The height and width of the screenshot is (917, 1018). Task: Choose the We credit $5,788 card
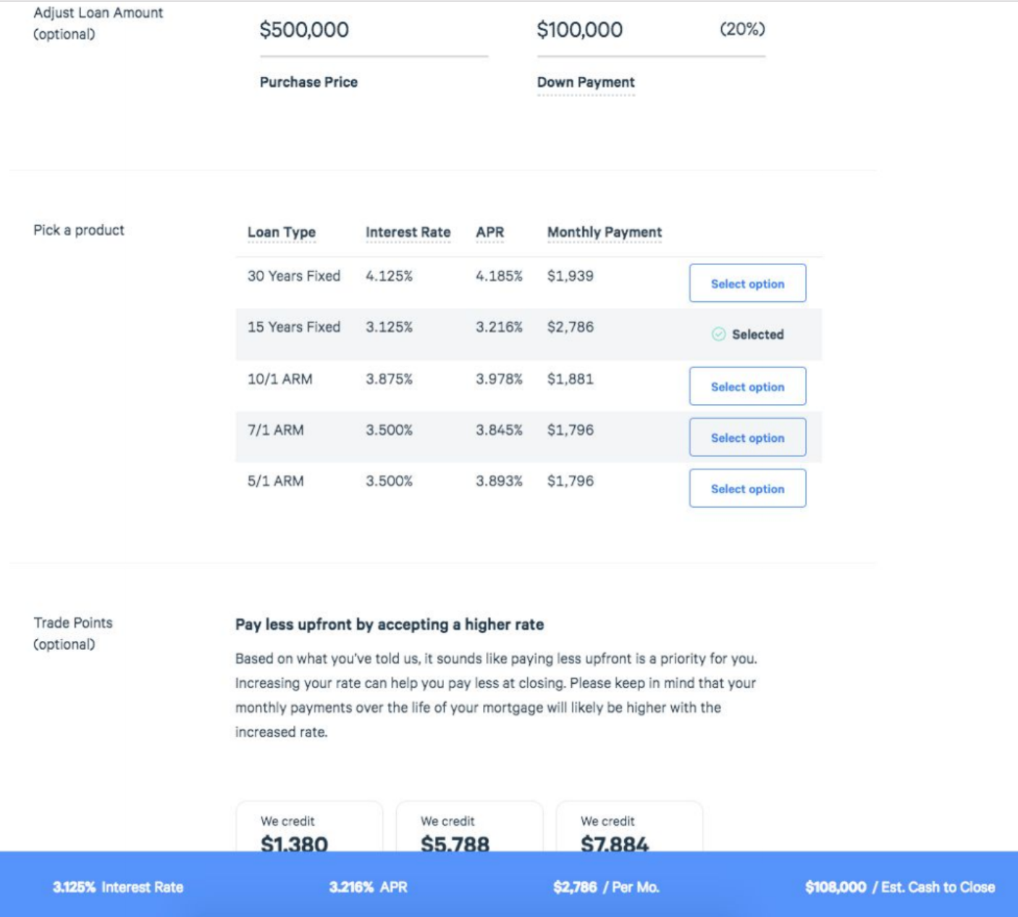[469, 829]
